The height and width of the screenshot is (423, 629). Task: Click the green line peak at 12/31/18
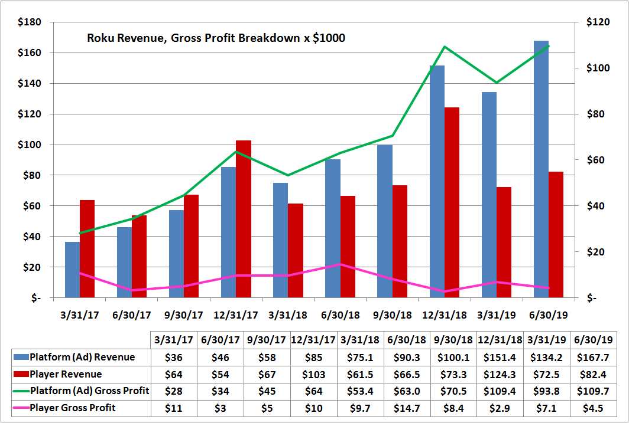coord(445,47)
